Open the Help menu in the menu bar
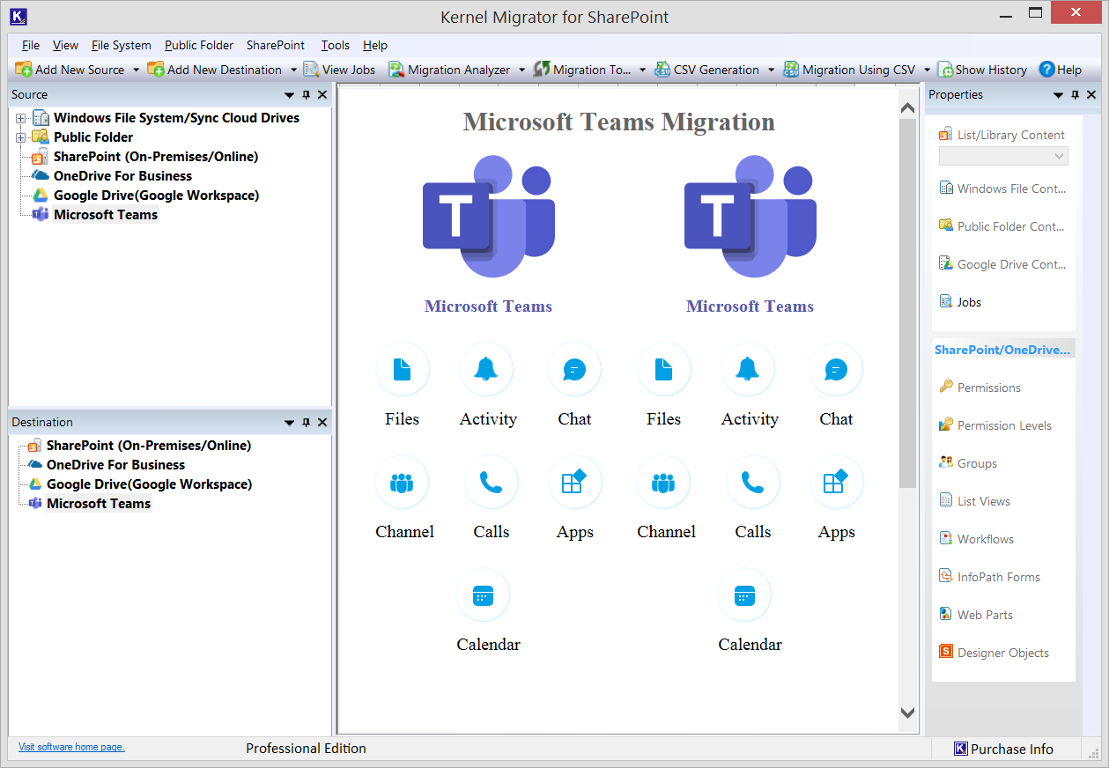Screen dimensions: 1109x768 [x=375, y=45]
